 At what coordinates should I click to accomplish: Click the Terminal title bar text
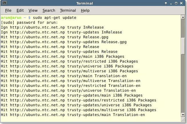coord(85,3)
